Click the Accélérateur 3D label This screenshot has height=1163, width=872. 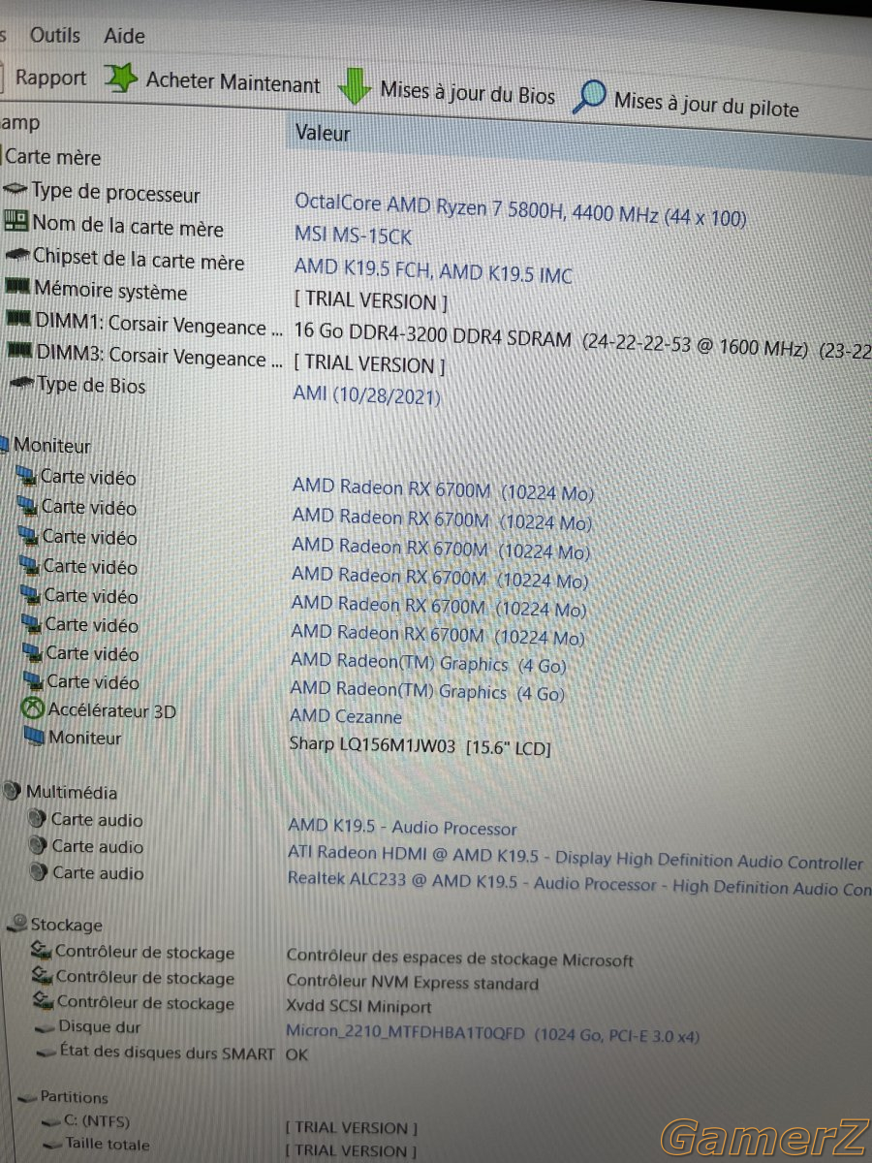(112, 710)
